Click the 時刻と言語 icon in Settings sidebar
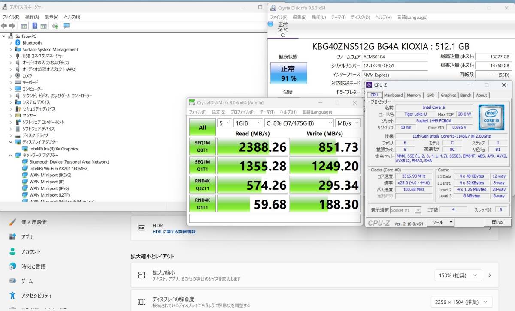This screenshot has height=311, width=515. 12,266
